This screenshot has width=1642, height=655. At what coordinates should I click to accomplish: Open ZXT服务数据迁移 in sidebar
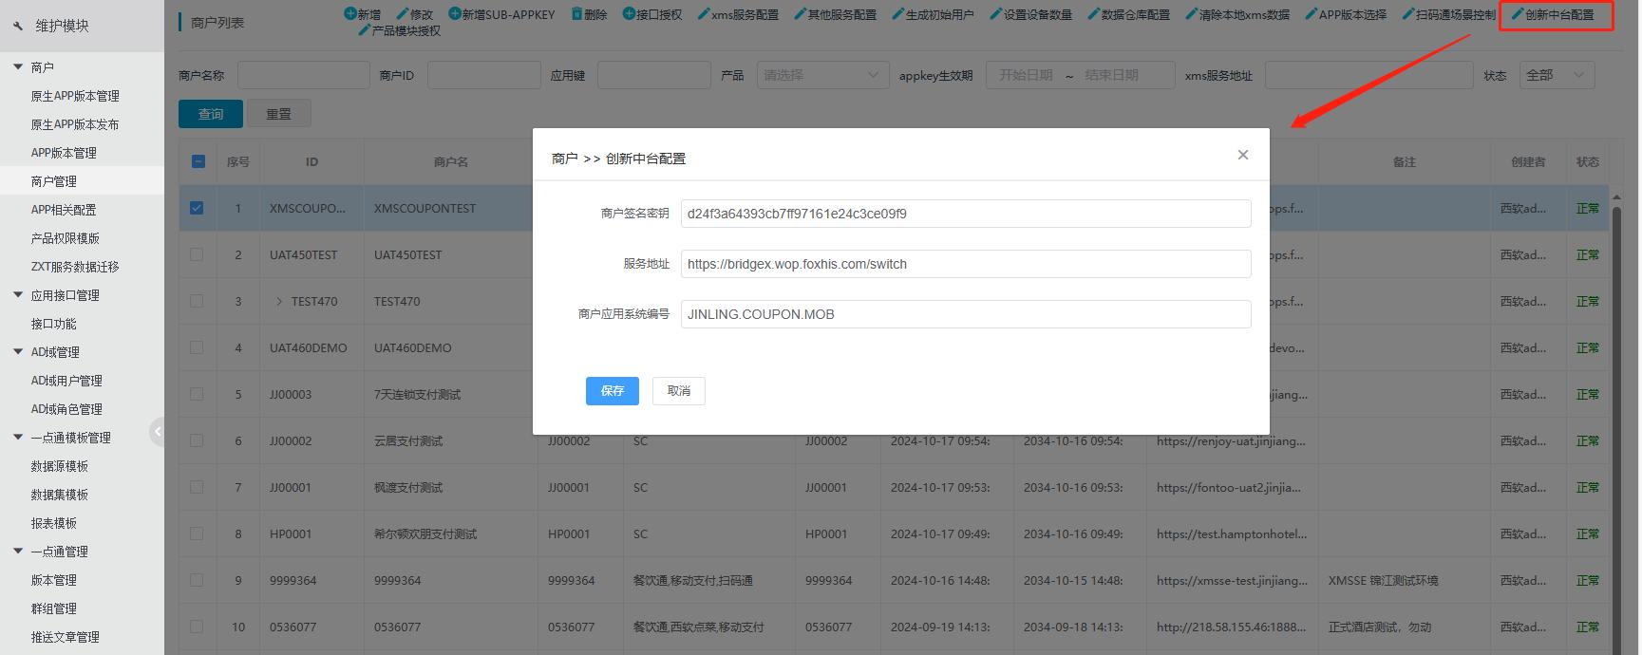pos(75,267)
